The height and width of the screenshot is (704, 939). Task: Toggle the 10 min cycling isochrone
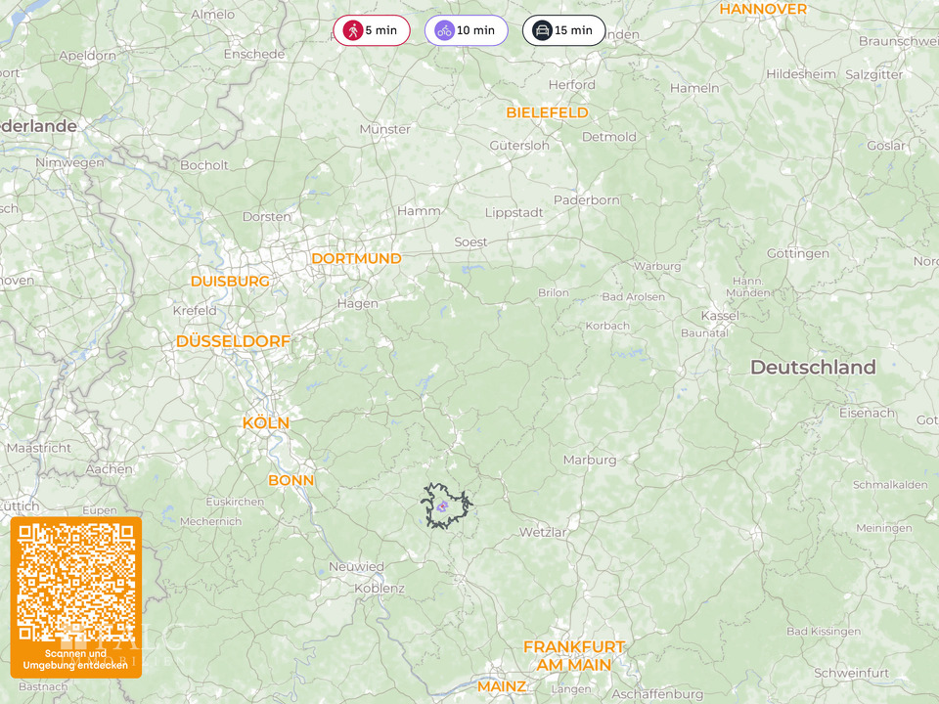click(466, 30)
